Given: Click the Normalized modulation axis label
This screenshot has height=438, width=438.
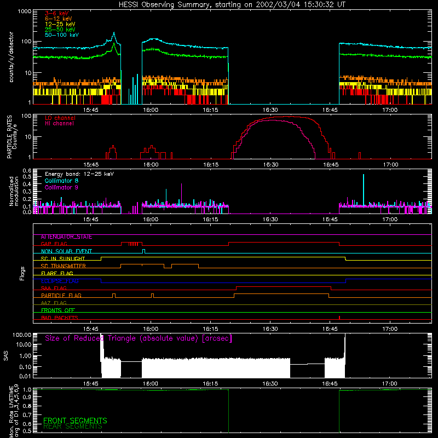Looking at the screenshot, I should pyautogui.click(x=14, y=191).
